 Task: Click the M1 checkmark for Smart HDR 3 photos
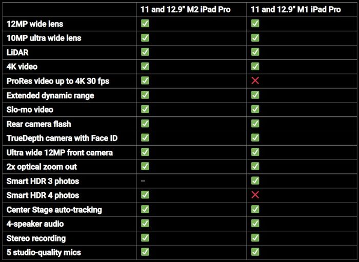tap(255, 180)
